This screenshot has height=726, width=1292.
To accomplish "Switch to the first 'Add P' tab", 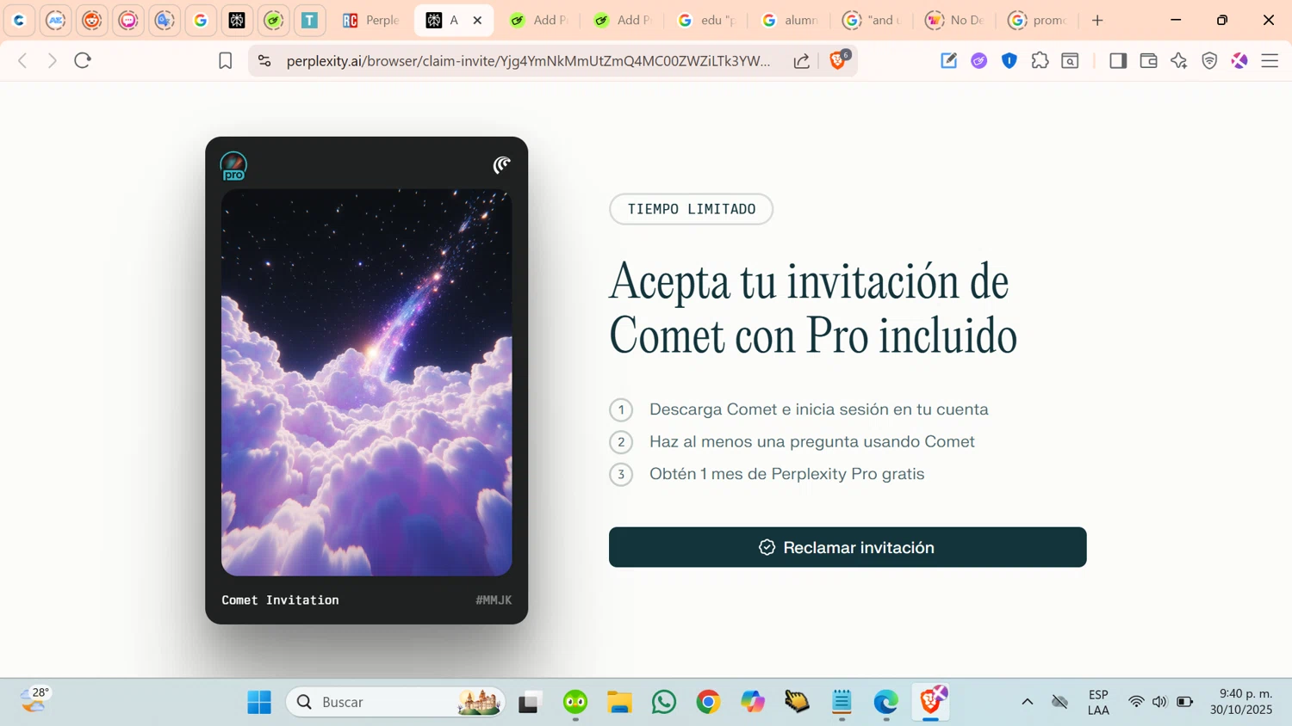I will (538, 20).
